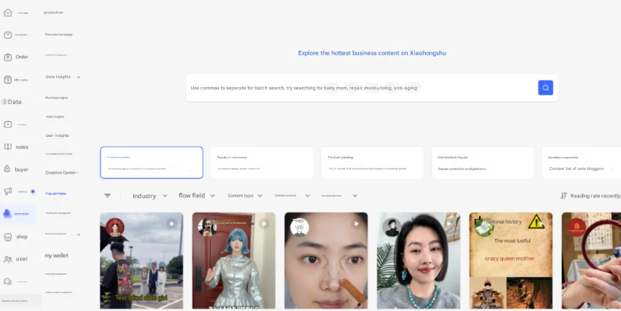Click Experience the new version banner
The height and width of the screenshot is (311, 621).
click(x=20, y=301)
